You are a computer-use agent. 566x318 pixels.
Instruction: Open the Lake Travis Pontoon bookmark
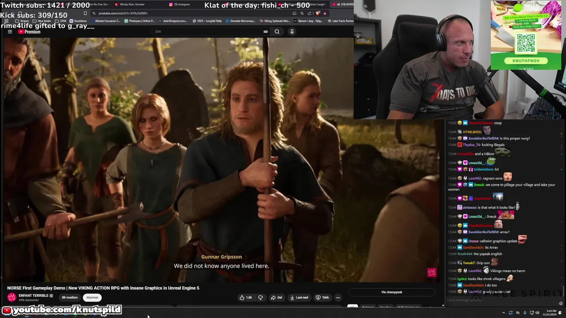click(340, 21)
